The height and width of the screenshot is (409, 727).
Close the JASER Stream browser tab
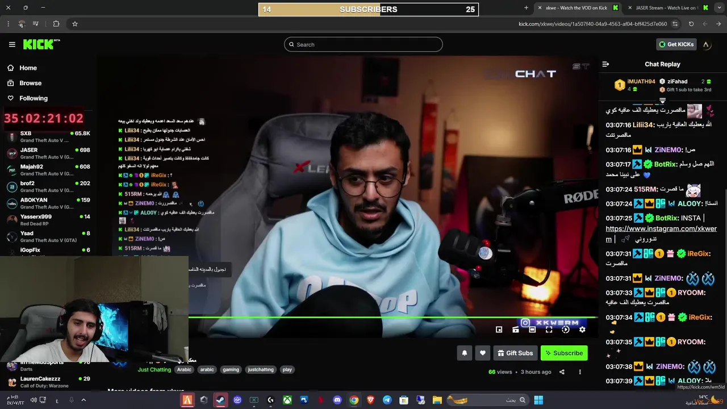click(x=629, y=8)
